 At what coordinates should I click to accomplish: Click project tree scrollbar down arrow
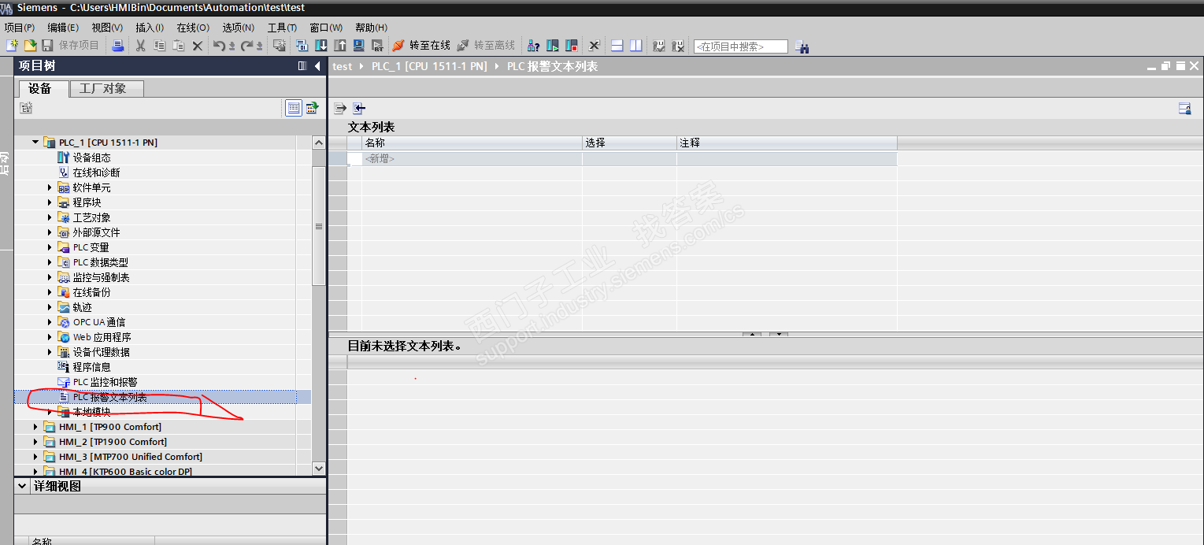click(x=318, y=469)
